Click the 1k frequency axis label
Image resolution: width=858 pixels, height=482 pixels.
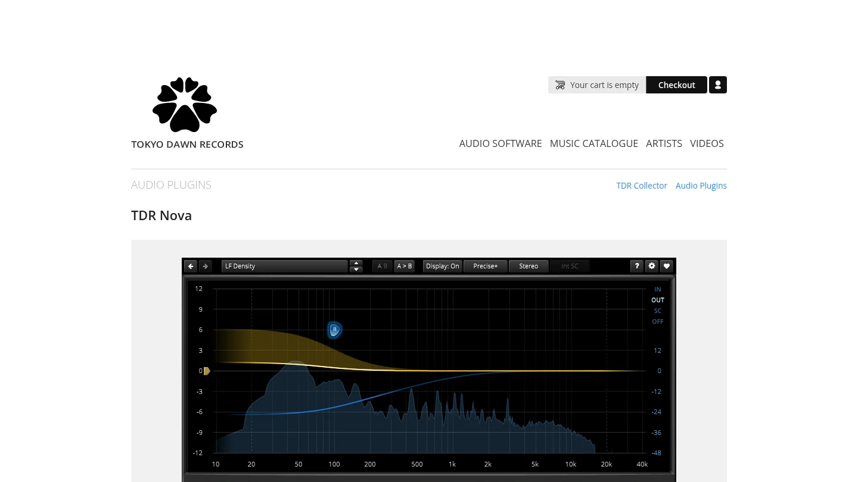[x=452, y=464]
